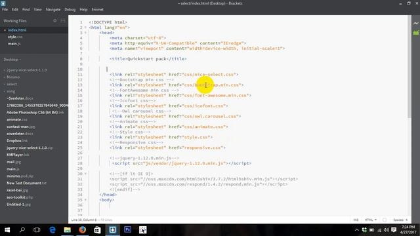Click the Dropbox tray icon
Screen dimensions: 420x236
click(x=364, y=230)
